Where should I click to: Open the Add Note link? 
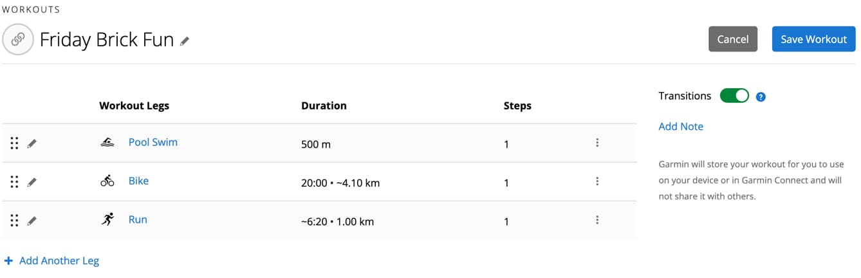click(x=681, y=126)
